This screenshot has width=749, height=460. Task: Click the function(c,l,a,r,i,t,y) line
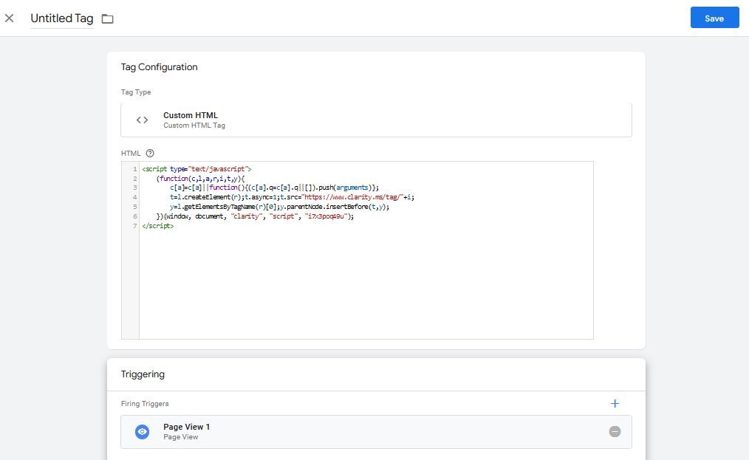(x=200, y=179)
